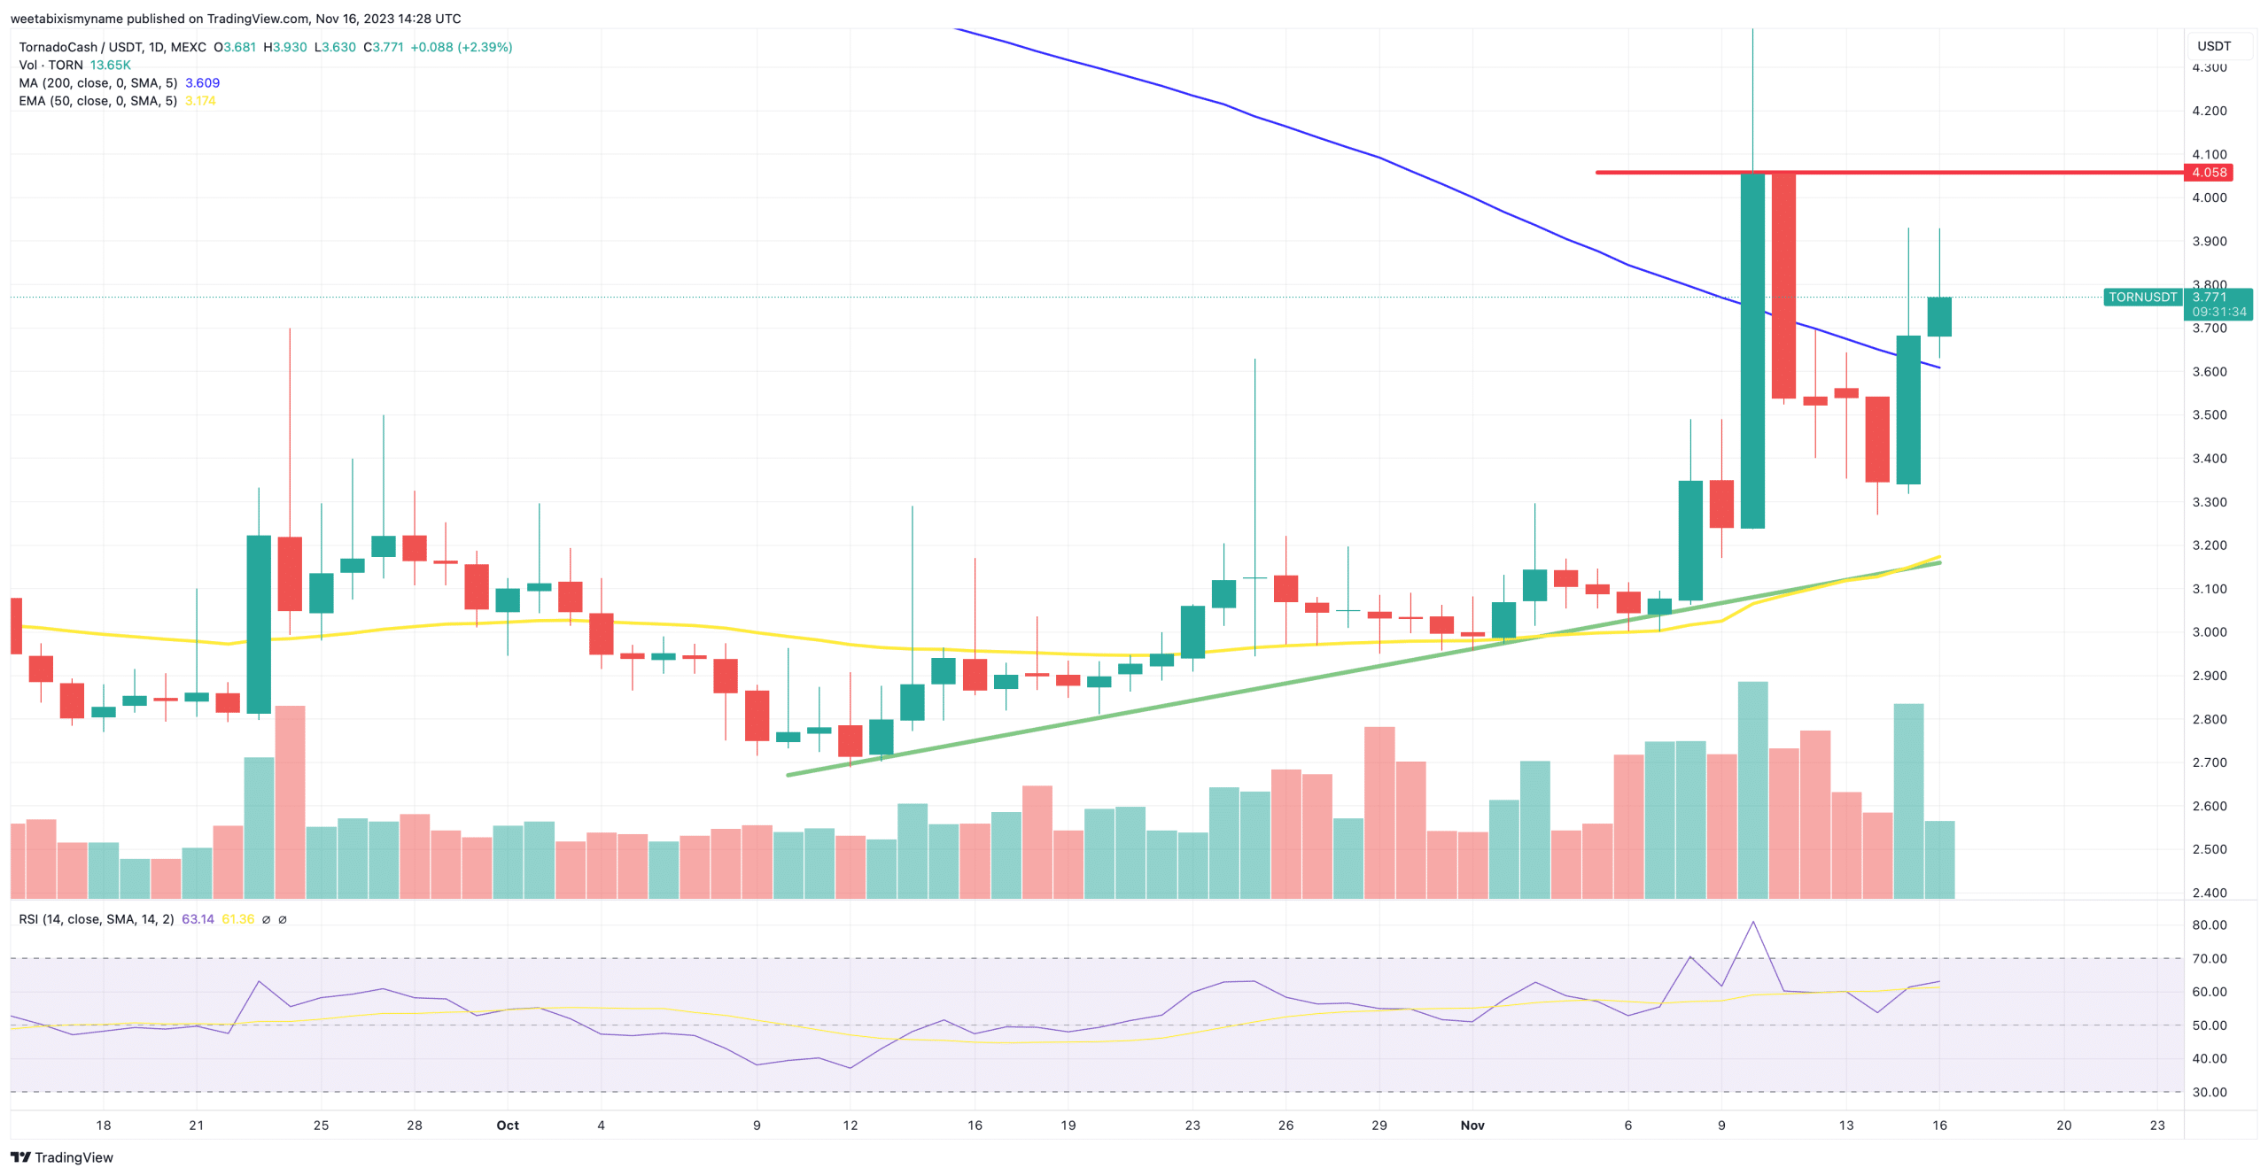Click the 4.058 red price label

point(2208,173)
